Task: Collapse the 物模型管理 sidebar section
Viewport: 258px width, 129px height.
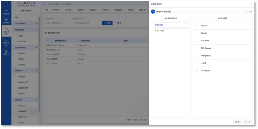Action: [x=25, y=30]
